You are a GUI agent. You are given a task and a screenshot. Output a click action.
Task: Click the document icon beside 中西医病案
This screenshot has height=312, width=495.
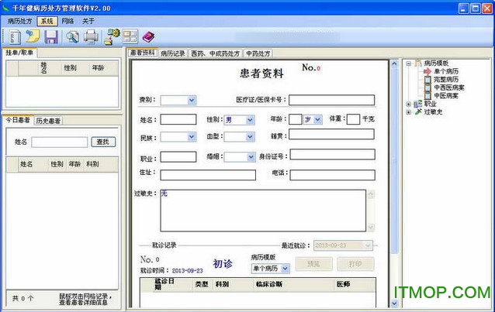[x=427, y=87]
